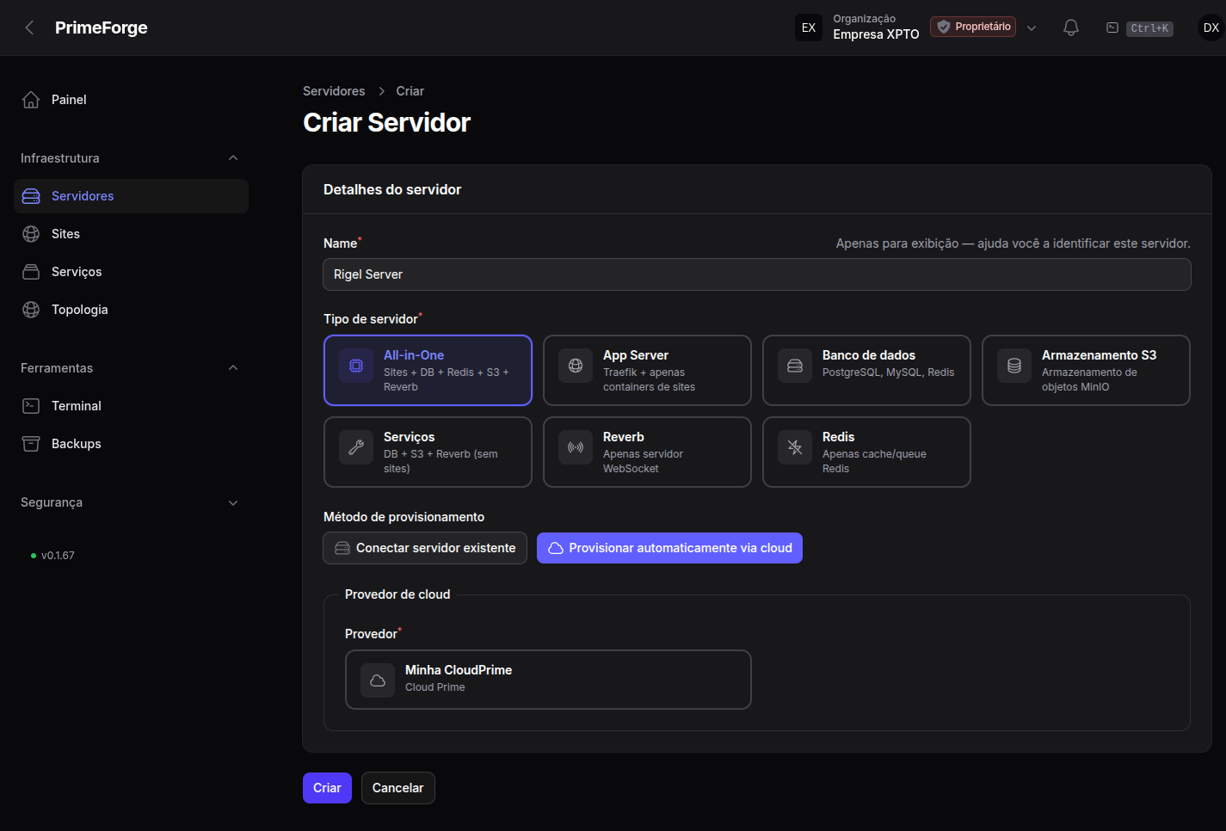This screenshot has height=831, width=1226.
Task: Click the Painel home icon
Action: (x=31, y=100)
